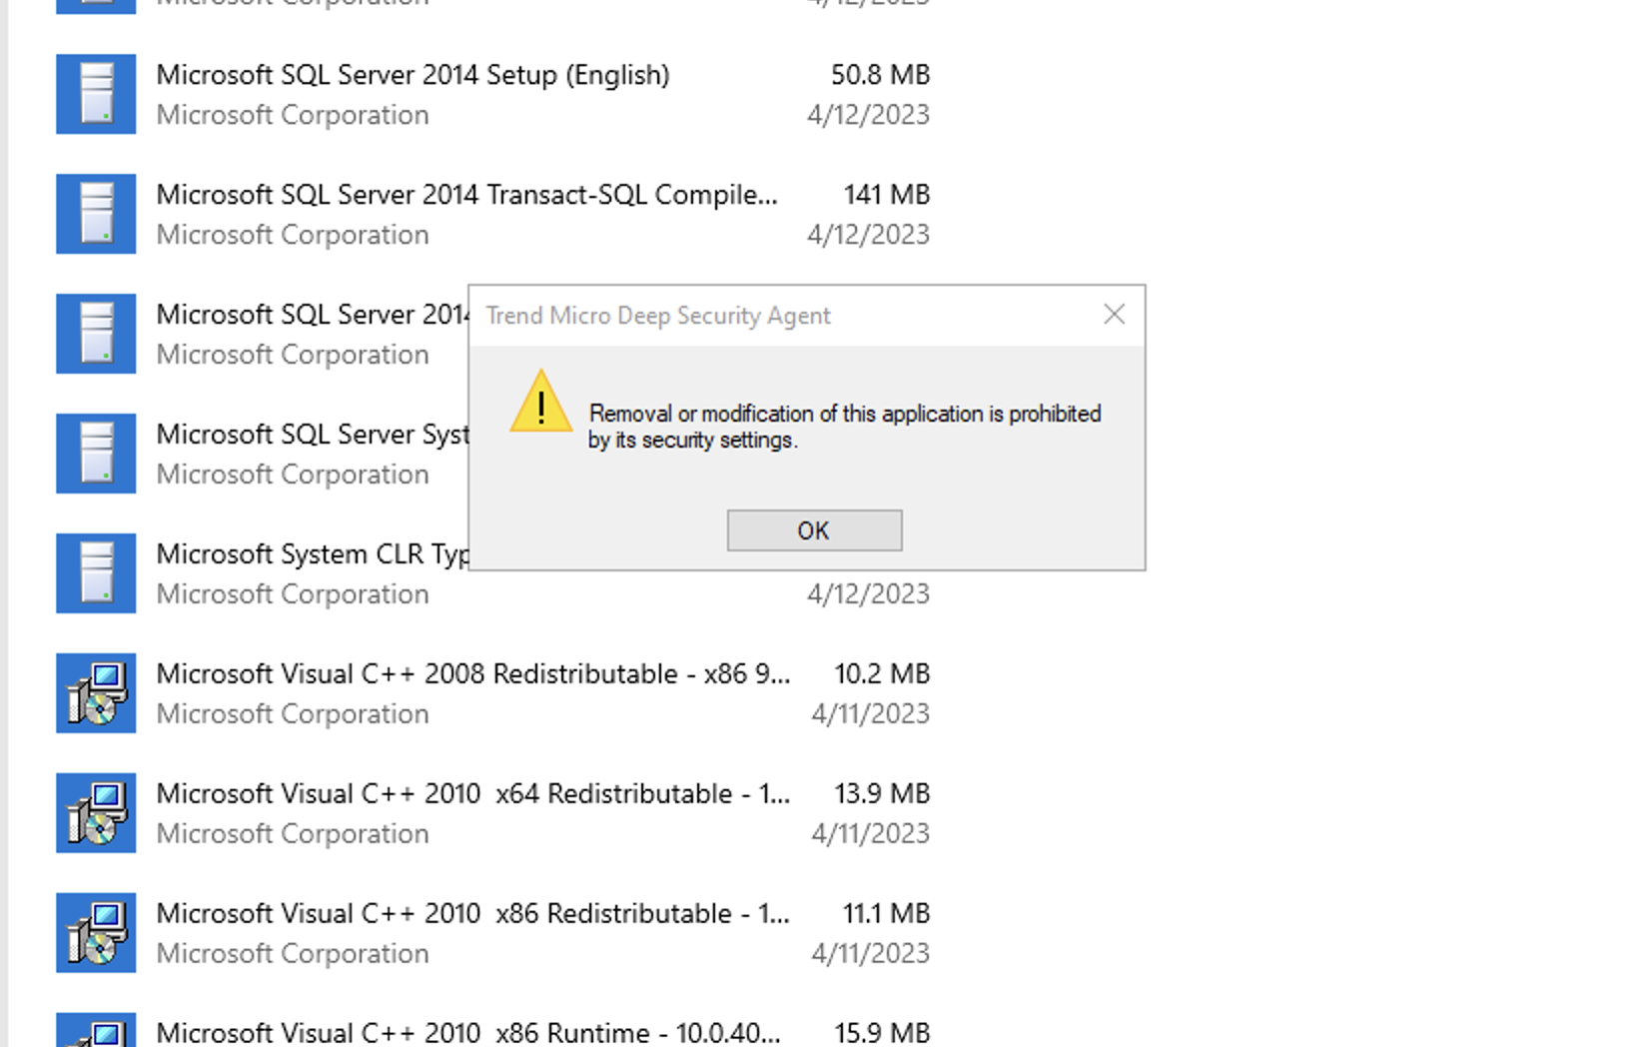Select Visual C++ 2010 x86 Runtime entry
Image resolution: width=1648 pixels, height=1047 pixels.
[493, 1030]
